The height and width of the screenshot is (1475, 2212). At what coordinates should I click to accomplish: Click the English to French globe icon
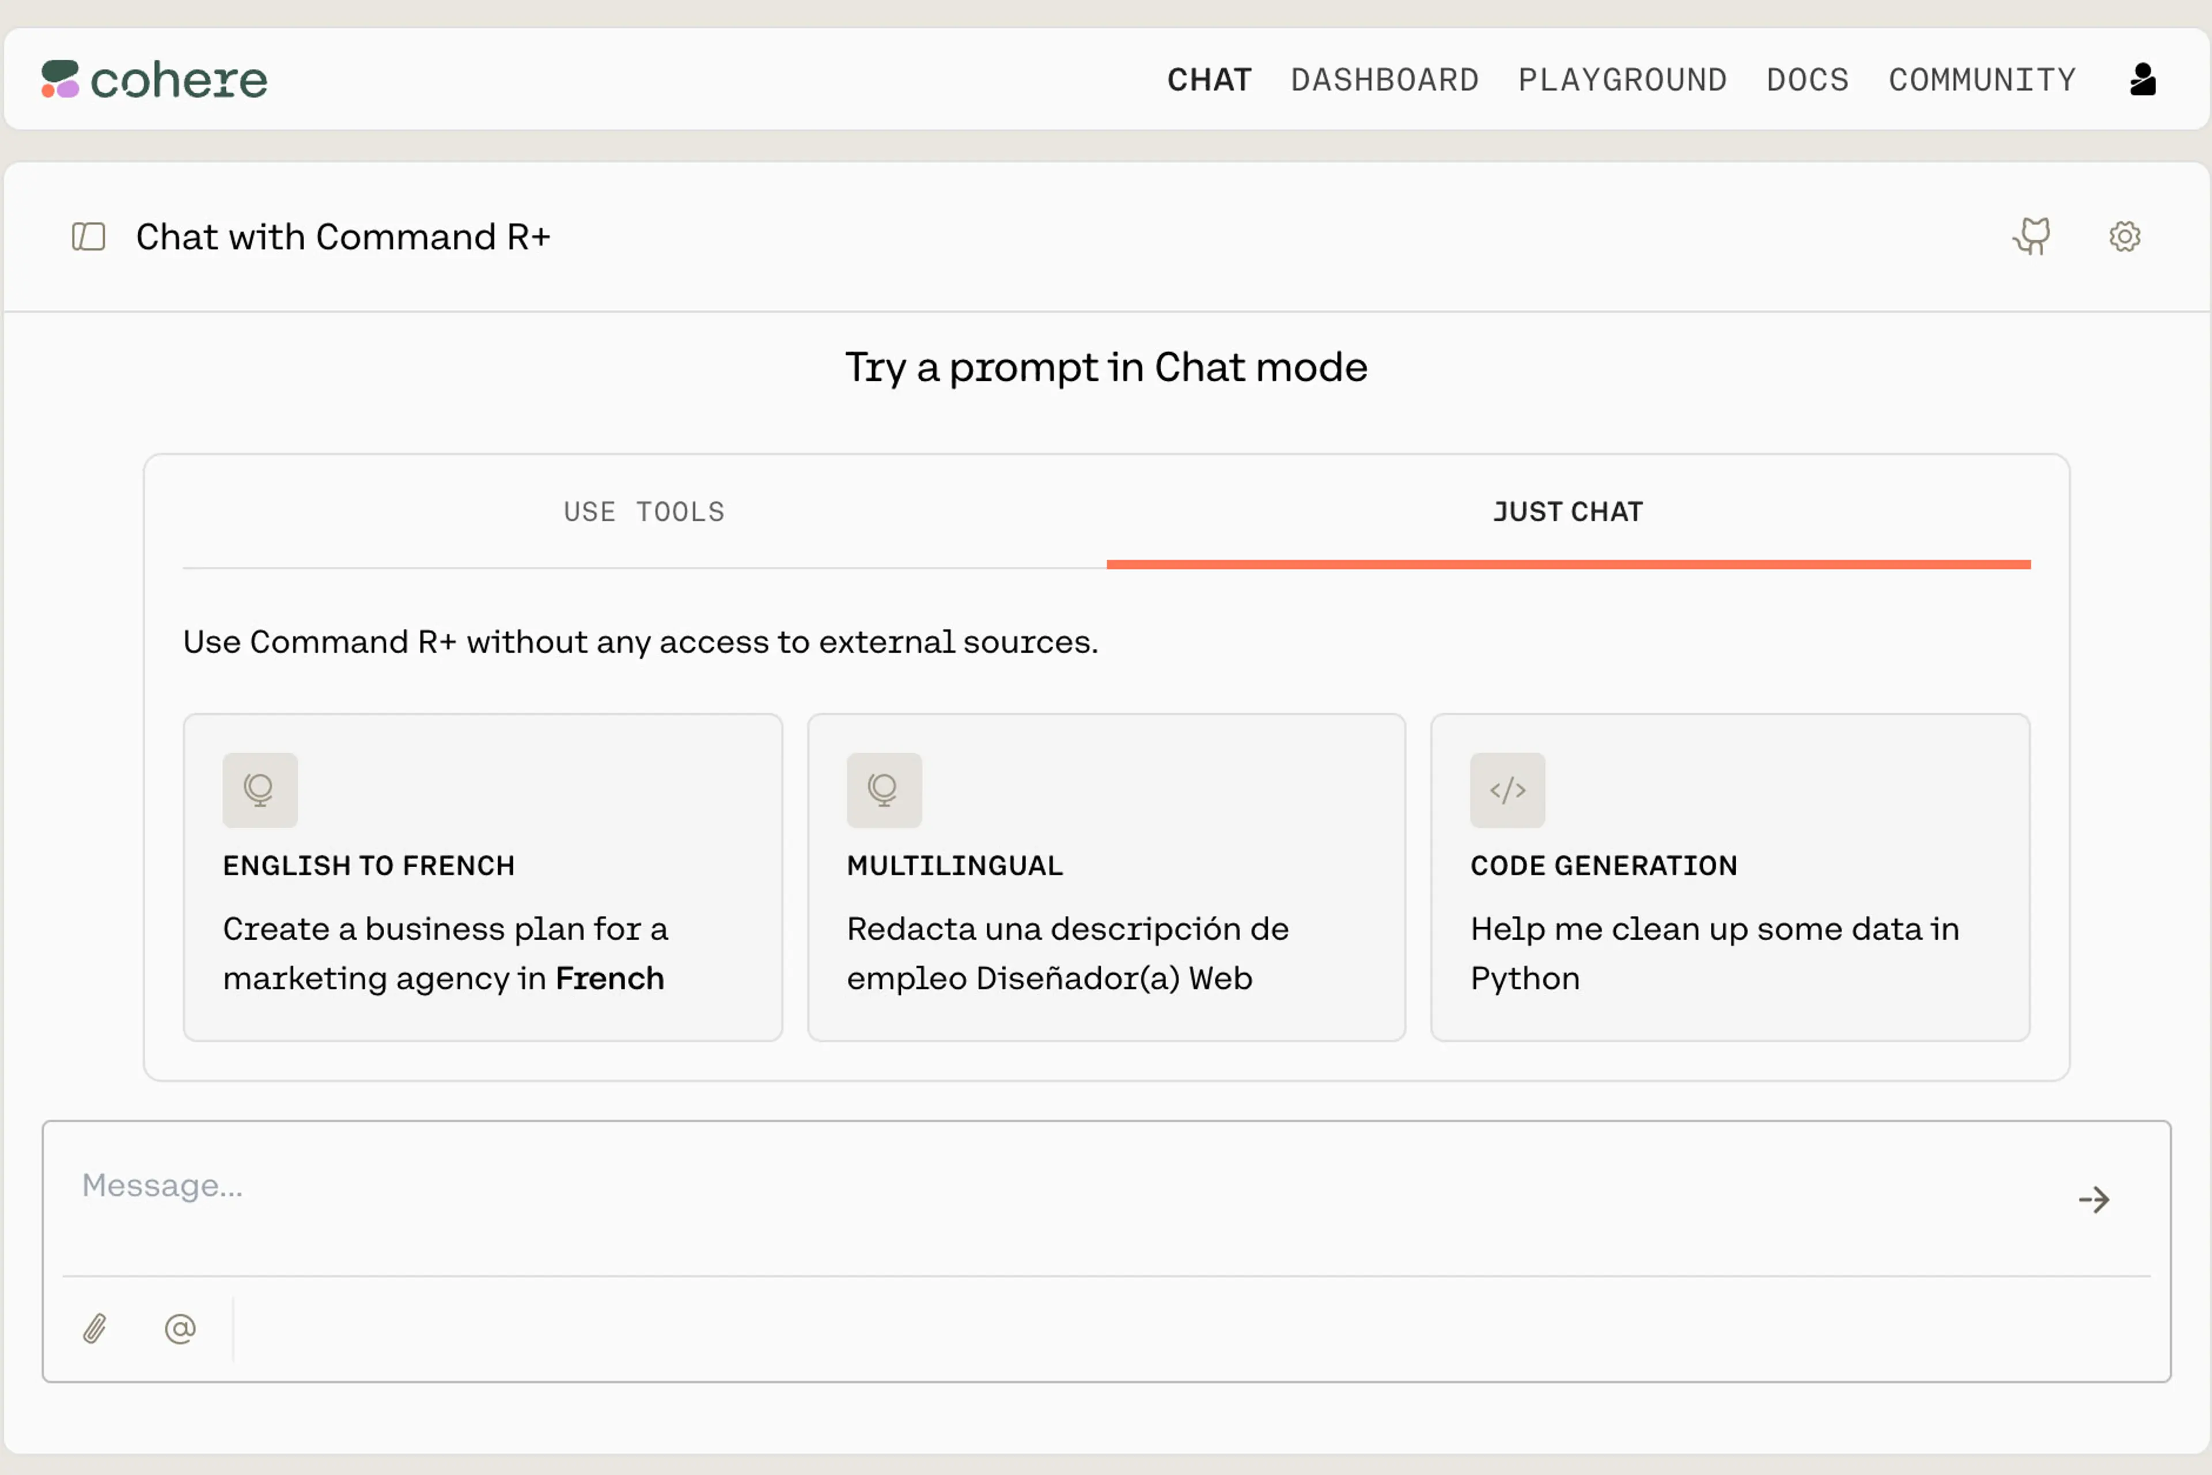coord(260,790)
